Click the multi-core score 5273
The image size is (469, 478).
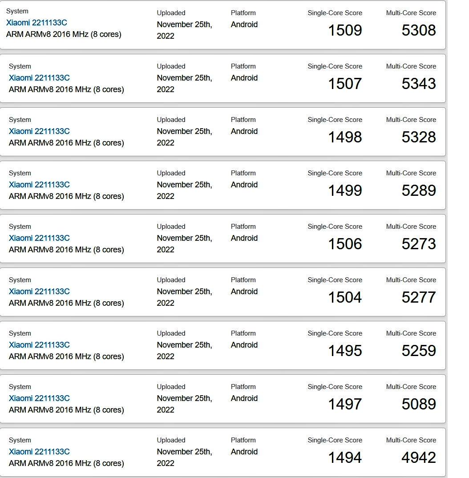coord(419,244)
